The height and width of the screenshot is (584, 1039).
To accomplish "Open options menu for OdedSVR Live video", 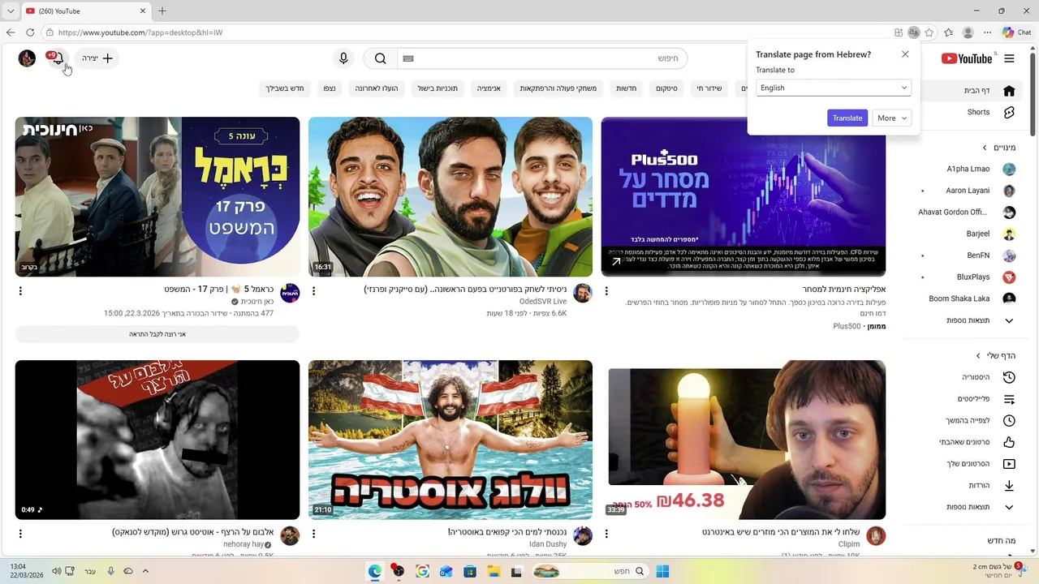I will 313,290.
